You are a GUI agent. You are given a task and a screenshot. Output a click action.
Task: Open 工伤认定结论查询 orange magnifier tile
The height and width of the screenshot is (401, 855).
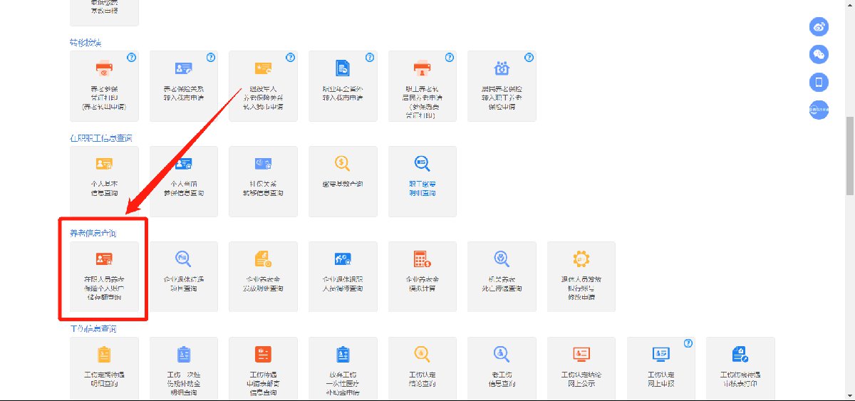[x=423, y=369]
